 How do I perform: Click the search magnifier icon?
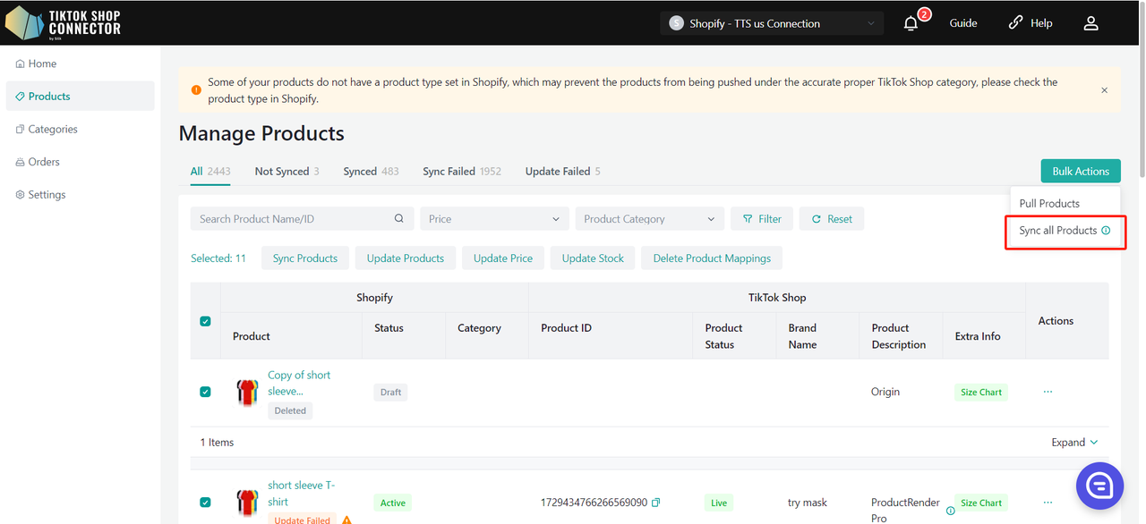pyautogui.click(x=399, y=219)
